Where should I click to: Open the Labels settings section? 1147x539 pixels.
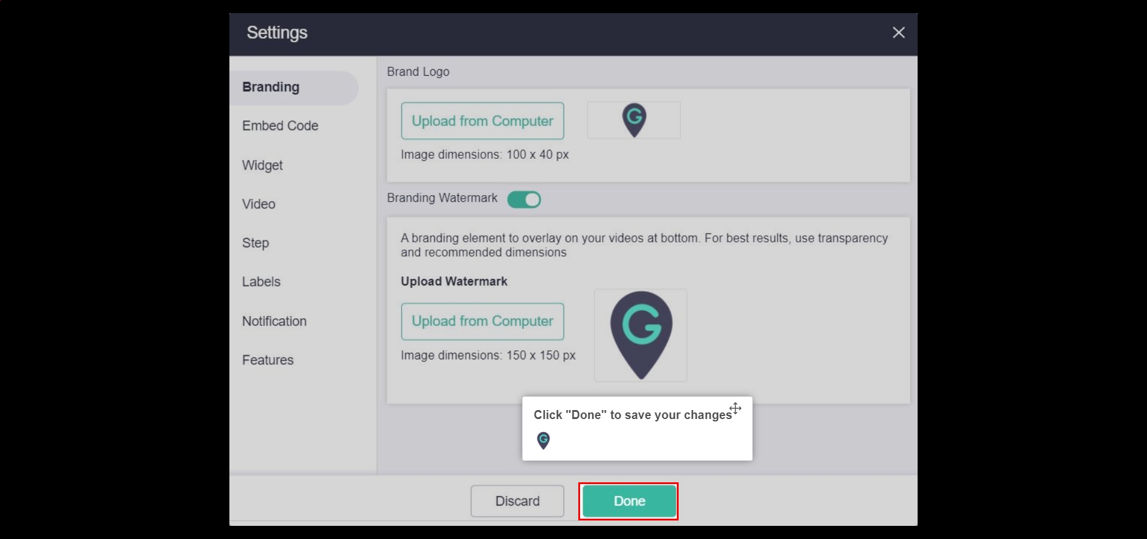tap(261, 282)
